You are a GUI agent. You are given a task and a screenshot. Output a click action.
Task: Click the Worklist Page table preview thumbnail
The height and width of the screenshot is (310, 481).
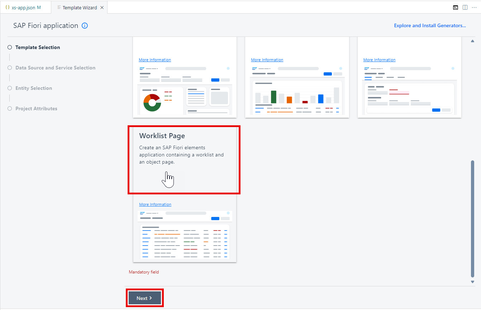pos(185,235)
